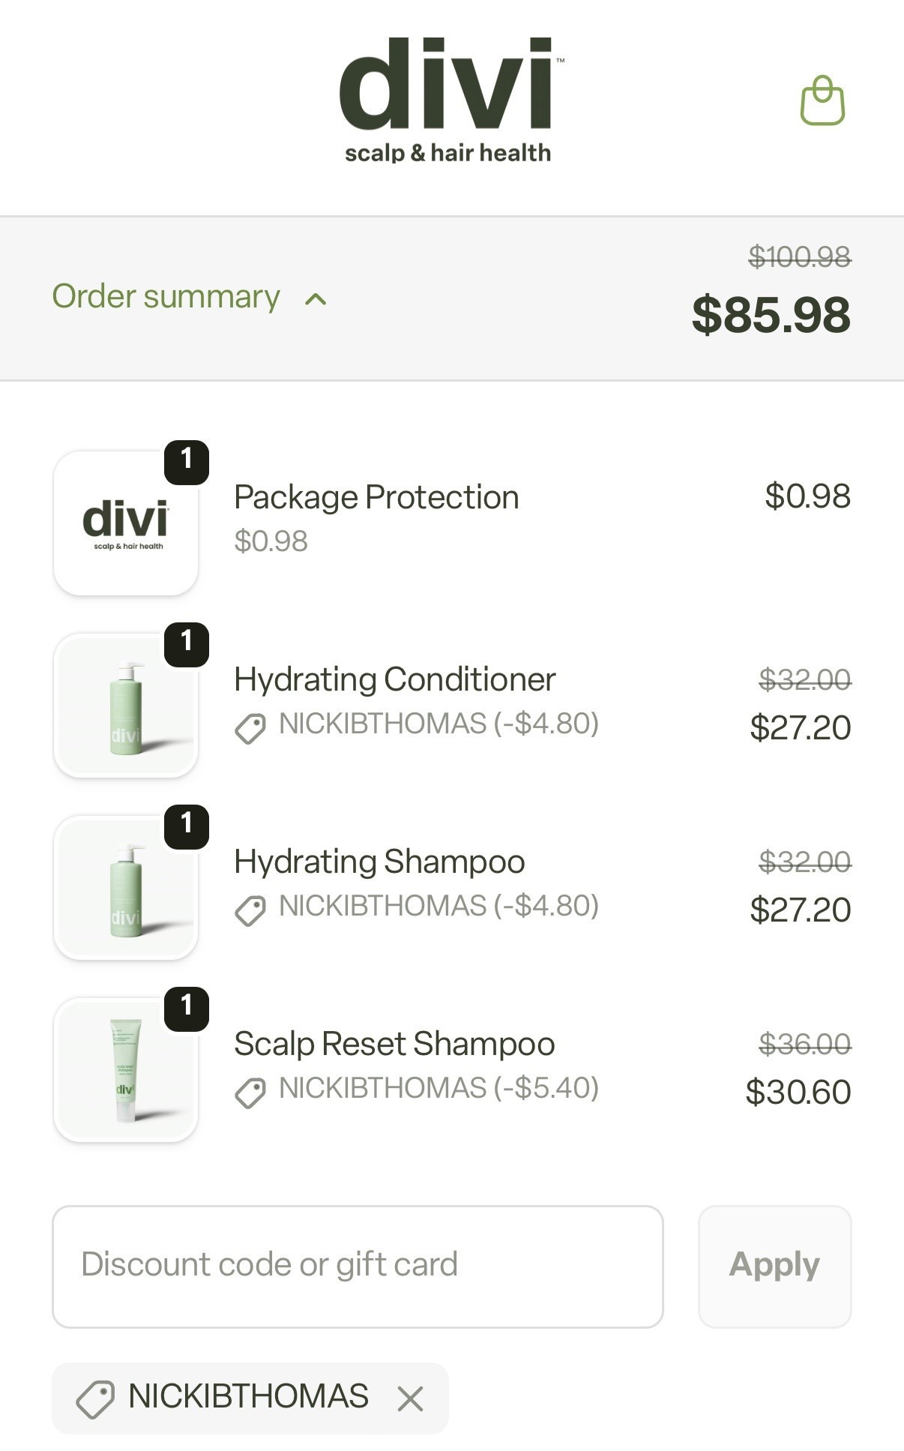This screenshot has width=904, height=1451.
Task: Click the discount tag icon beside Hydrating Conditioner
Action: pyautogui.click(x=252, y=724)
